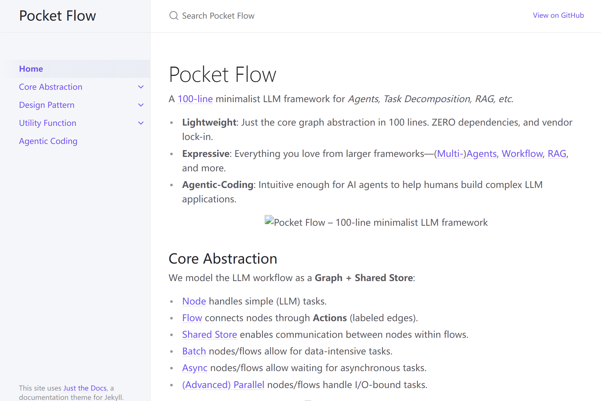Click the bold Expressive bullet text
Viewport: 601px width, 401px height.
(x=206, y=154)
